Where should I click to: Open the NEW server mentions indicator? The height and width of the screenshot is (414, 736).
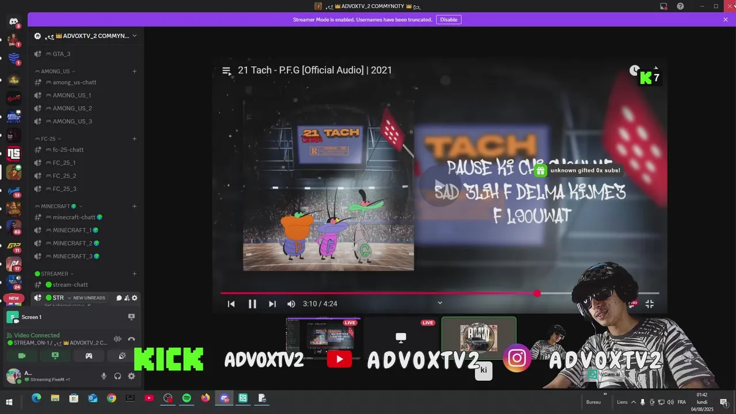(x=14, y=298)
